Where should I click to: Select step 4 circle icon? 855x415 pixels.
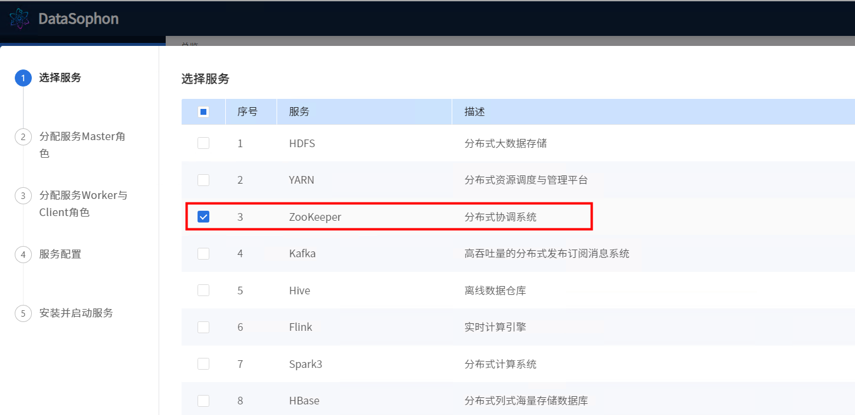click(23, 254)
